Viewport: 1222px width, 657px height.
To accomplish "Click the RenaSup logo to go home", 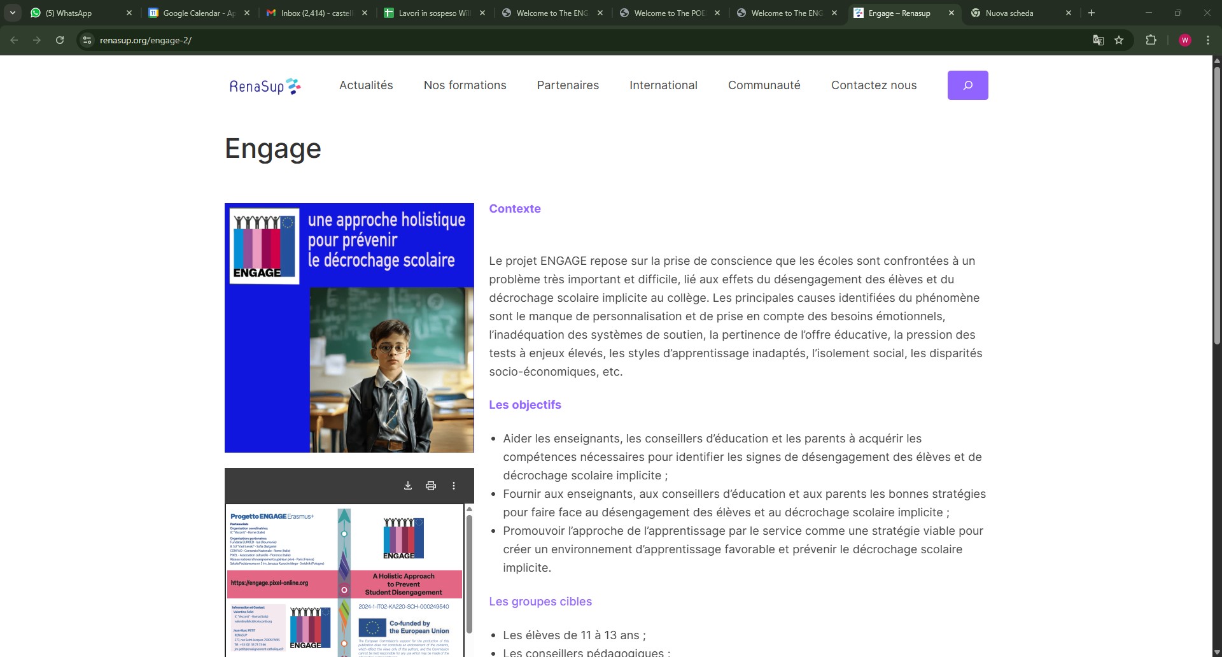I will [x=265, y=86].
